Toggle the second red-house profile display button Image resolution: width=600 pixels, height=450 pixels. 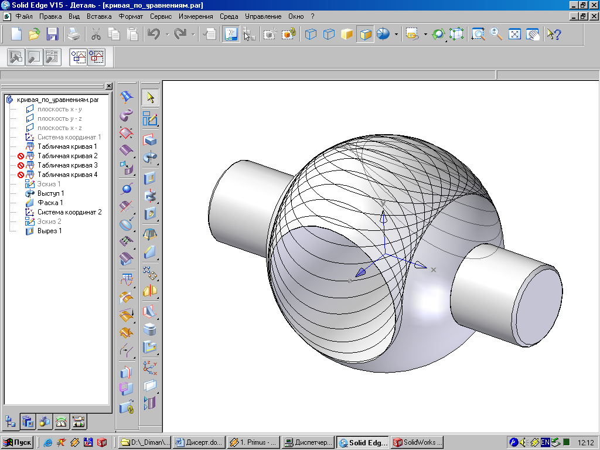97,57
